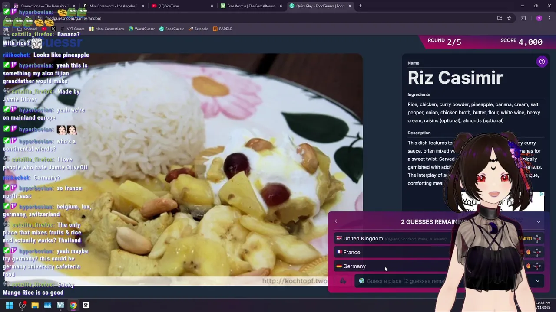
Task: Collapse the guesses remaining panel
Action: point(539,222)
